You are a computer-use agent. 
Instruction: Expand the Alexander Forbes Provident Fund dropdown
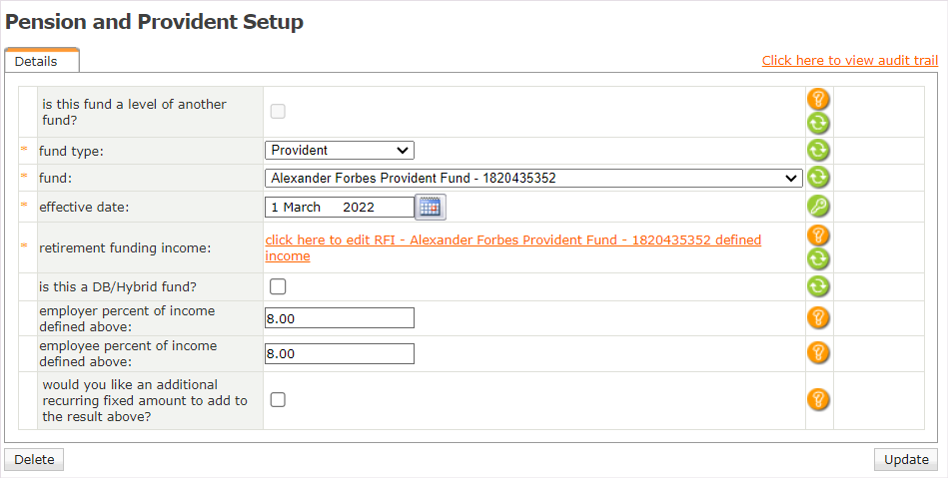533,178
